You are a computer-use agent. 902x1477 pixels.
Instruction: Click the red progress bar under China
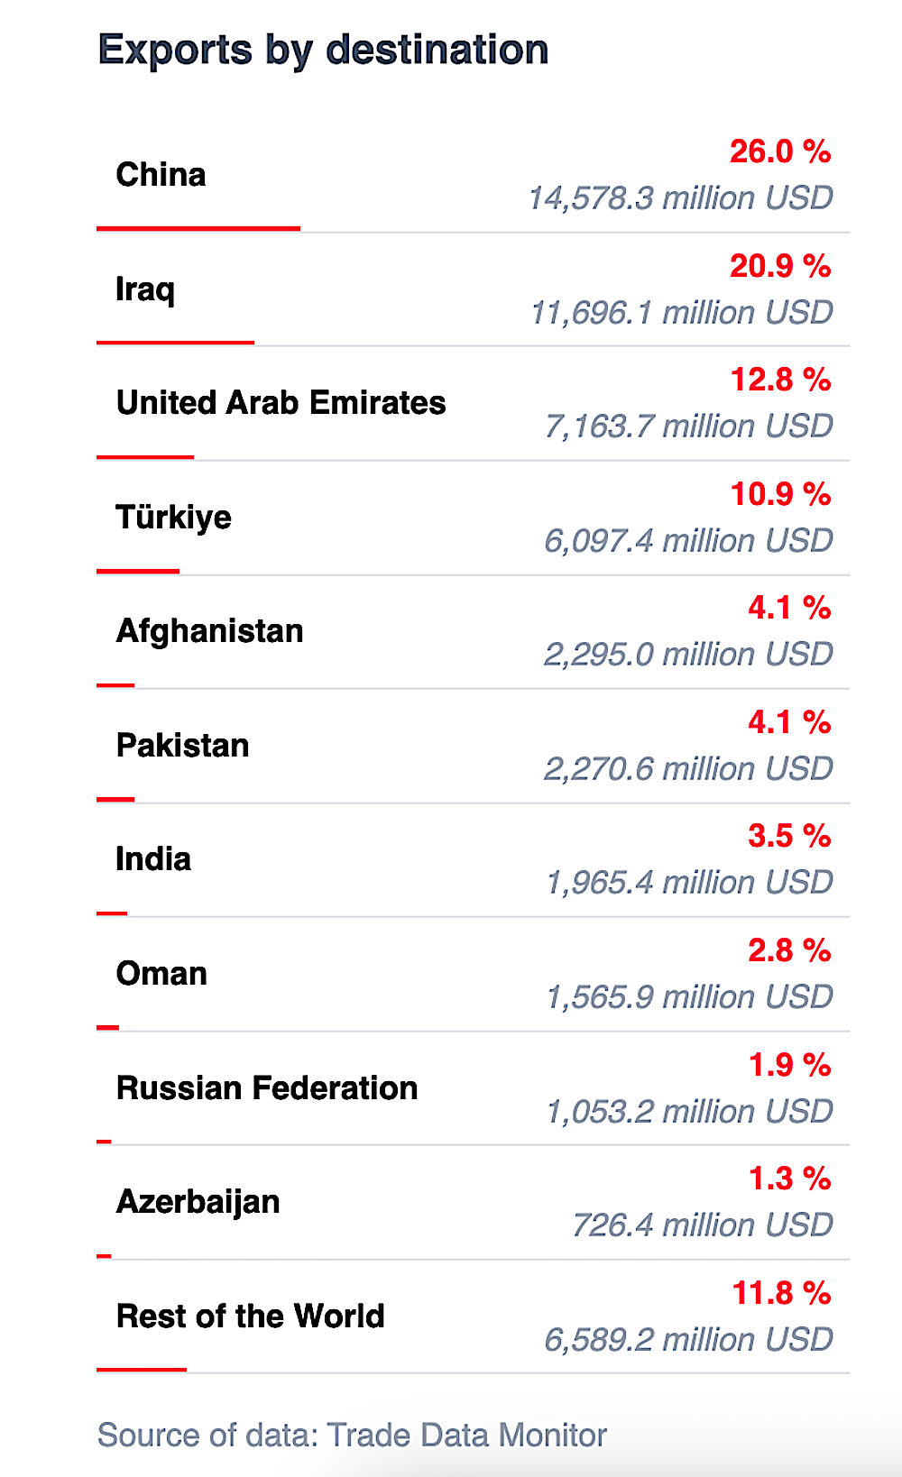pos(198,229)
